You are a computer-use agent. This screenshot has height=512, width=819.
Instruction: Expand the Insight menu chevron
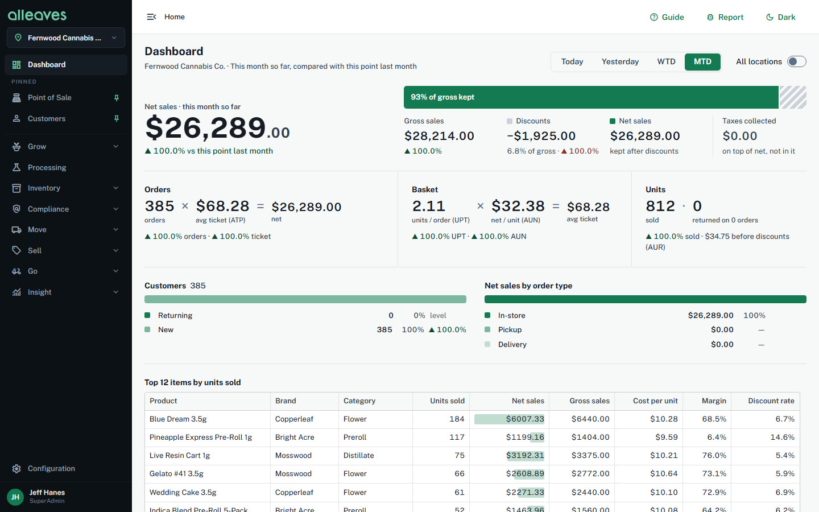coord(116,292)
